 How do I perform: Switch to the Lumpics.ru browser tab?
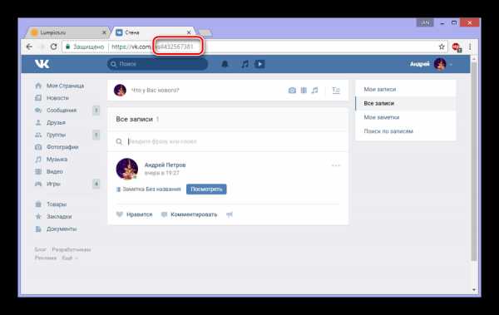pos(67,32)
